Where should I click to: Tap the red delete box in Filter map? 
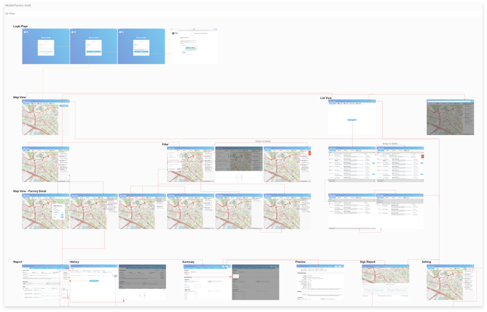coord(309,153)
